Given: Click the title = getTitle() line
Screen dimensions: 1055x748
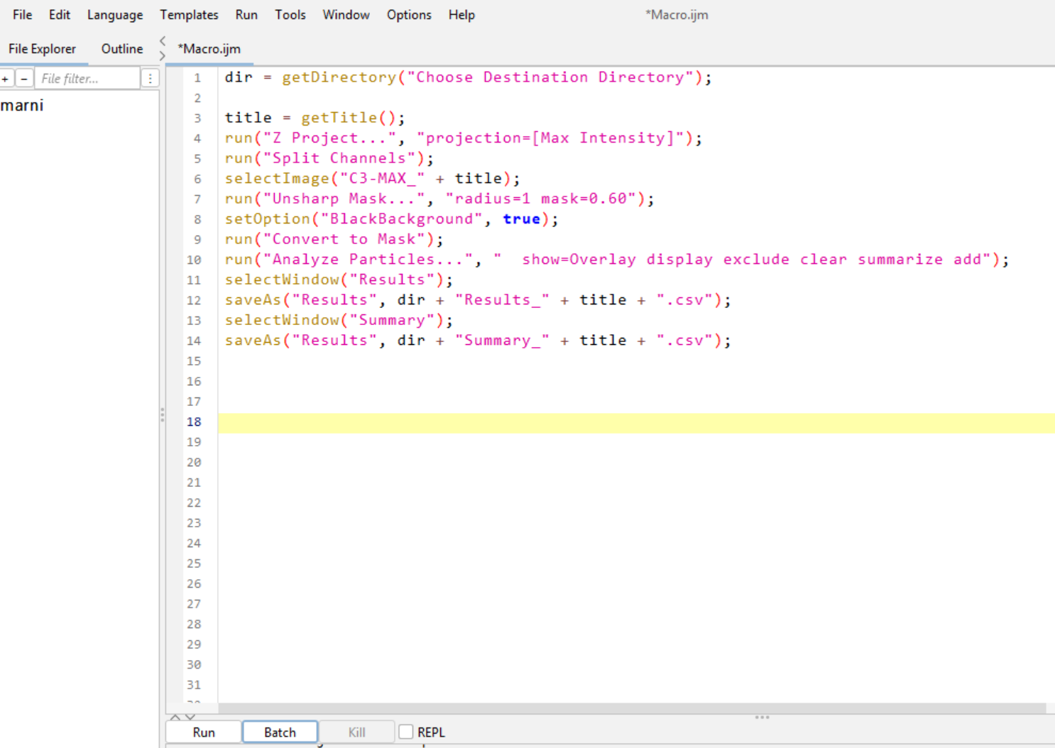Looking at the screenshot, I should (x=315, y=118).
